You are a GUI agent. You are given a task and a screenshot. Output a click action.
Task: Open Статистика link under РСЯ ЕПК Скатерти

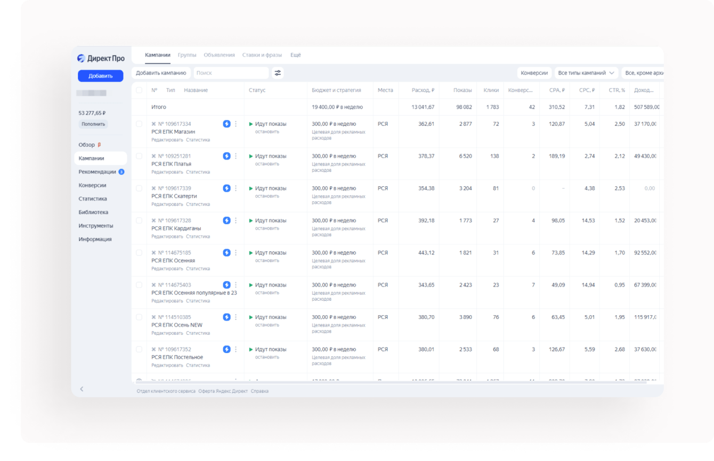coord(198,204)
